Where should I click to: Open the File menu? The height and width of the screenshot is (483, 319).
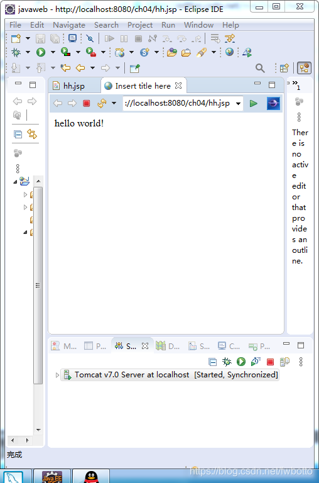point(15,25)
